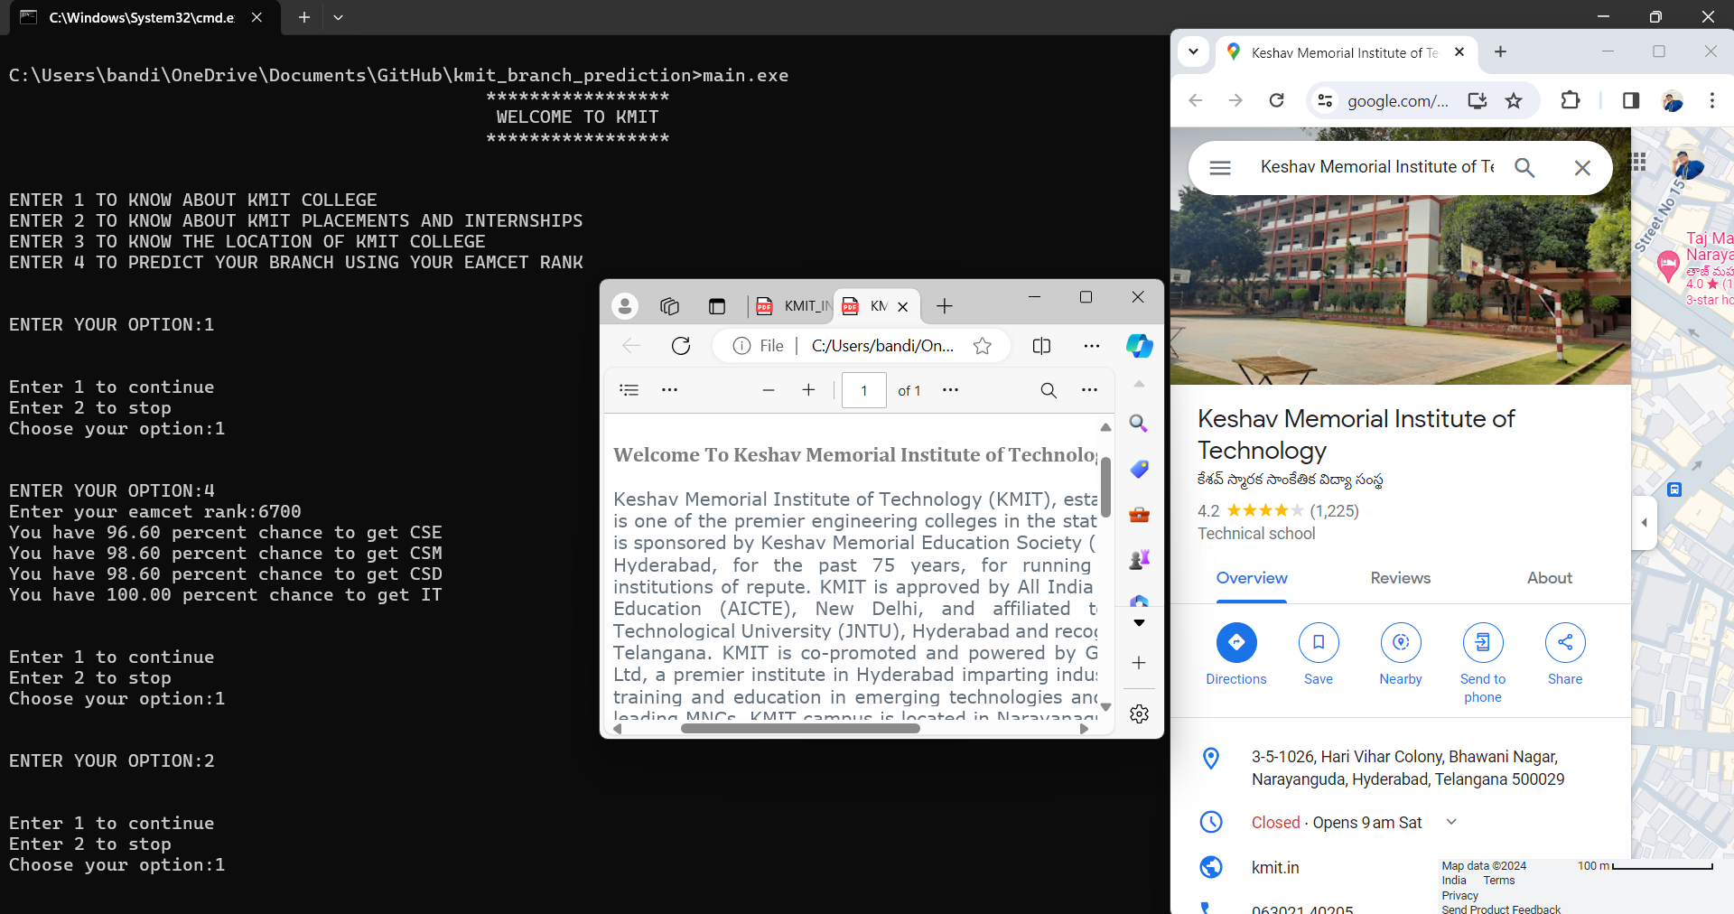Expand more Edge sidebar items arrow
1734x914 pixels.
coord(1139,623)
